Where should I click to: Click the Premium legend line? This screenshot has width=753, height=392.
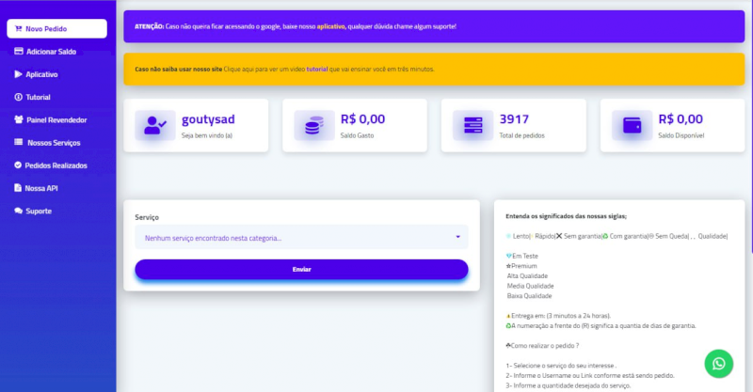click(x=521, y=266)
